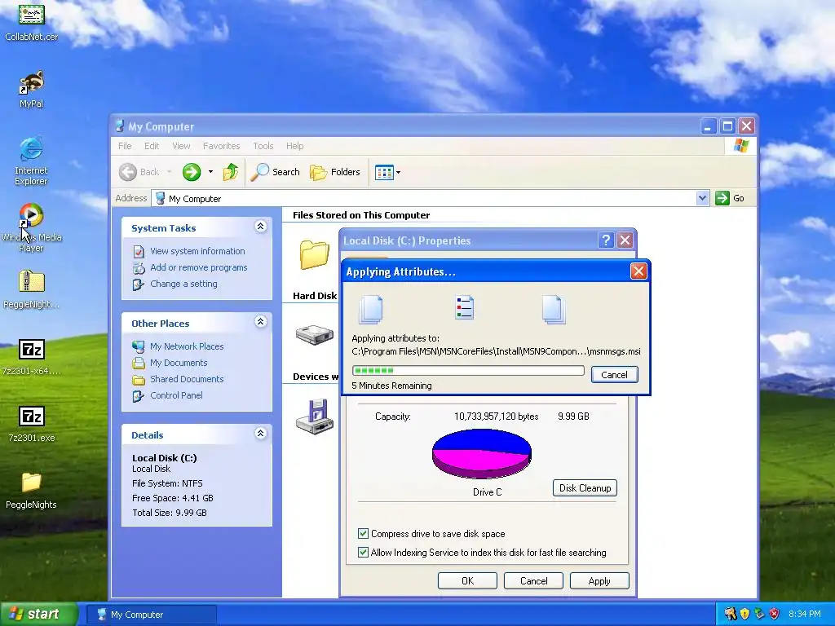The image size is (835, 626).
Task: Click the Back button in My Computer
Action: (139, 172)
